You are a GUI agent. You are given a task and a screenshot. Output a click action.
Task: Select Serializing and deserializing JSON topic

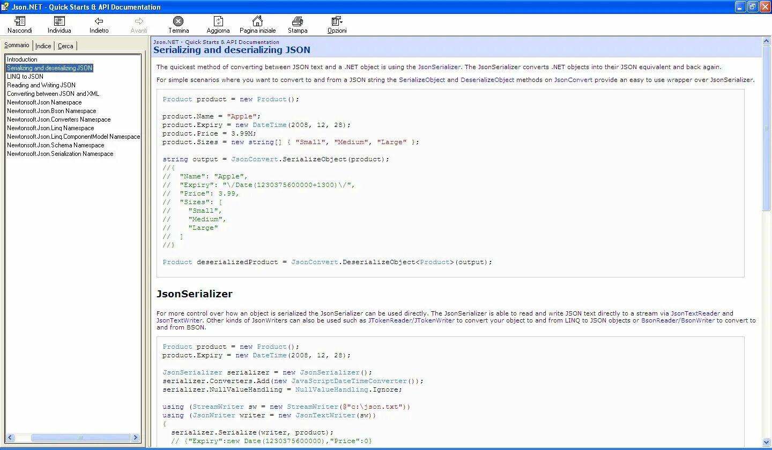[49, 68]
